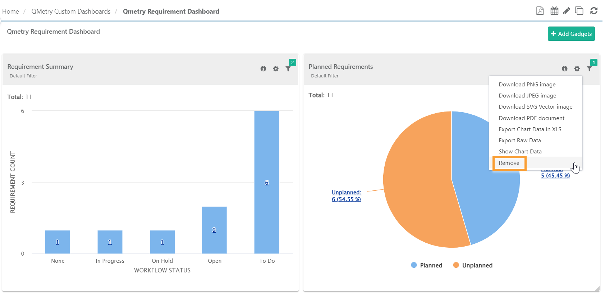
Task: Click the clone dashboard icon
Action: [x=579, y=11]
